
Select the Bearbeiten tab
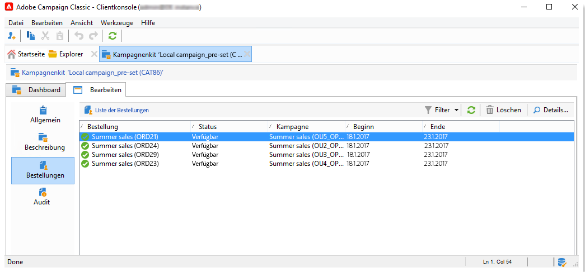pyautogui.click(x=96, y=90)
